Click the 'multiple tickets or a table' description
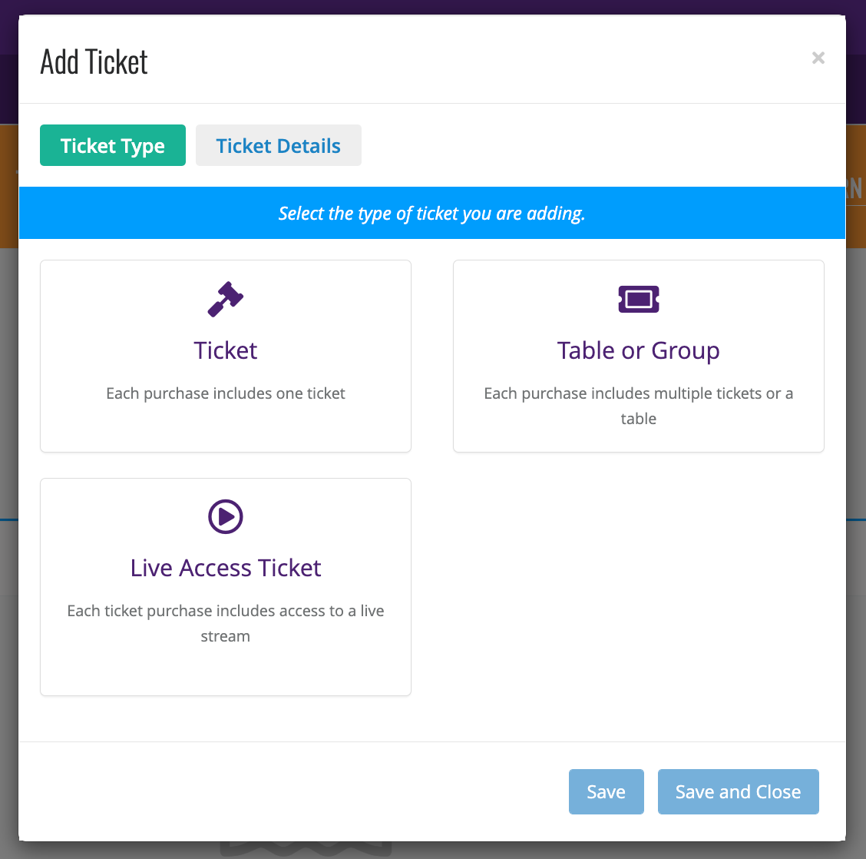Screen dimensions: 866x859 (639, 406)
